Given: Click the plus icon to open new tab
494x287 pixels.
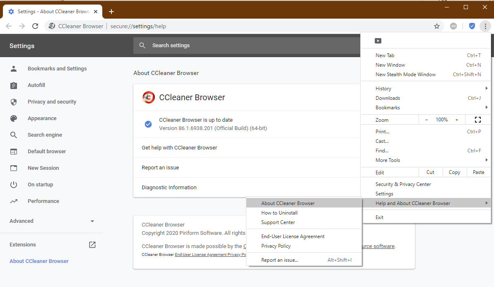Looking at the screenshot, I should coord(111,12).
